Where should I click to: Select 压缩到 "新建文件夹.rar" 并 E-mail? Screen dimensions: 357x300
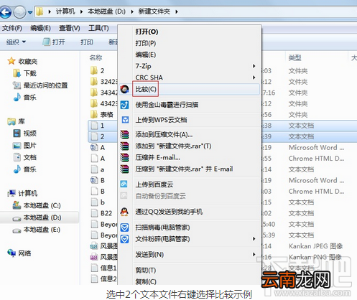coord(184,169)
